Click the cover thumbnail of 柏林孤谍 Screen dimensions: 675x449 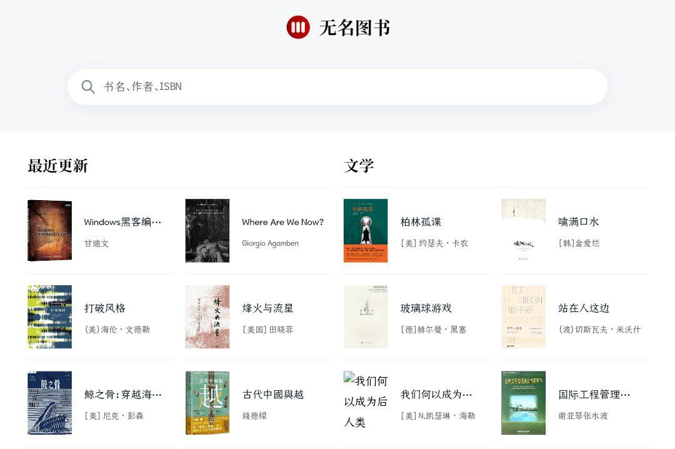pyautogui.click(x=366, y=230)
